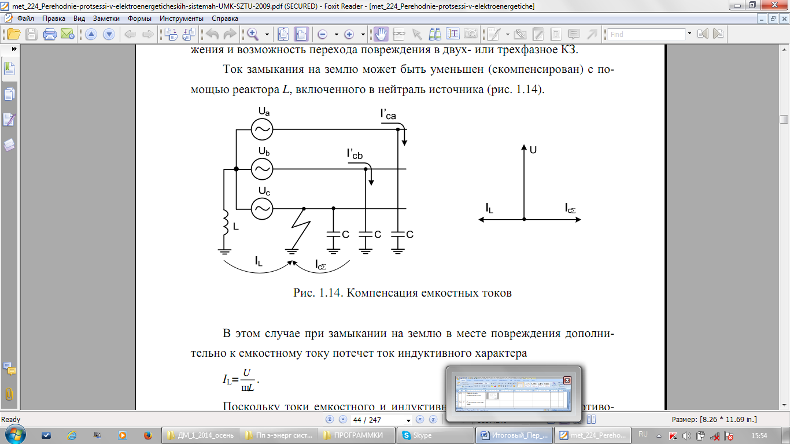Open the Заметки menu
The height and width of the screenshot is (444, 790).
[106, 18]
